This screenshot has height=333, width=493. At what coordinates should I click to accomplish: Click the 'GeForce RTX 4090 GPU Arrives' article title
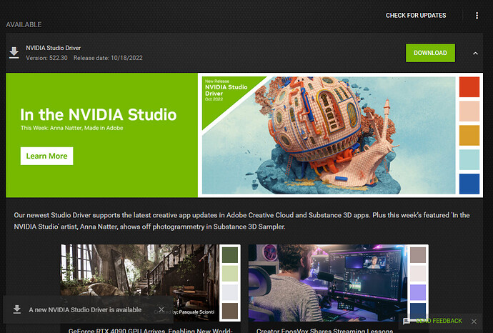pyautogui.click(x=150, y=330)
